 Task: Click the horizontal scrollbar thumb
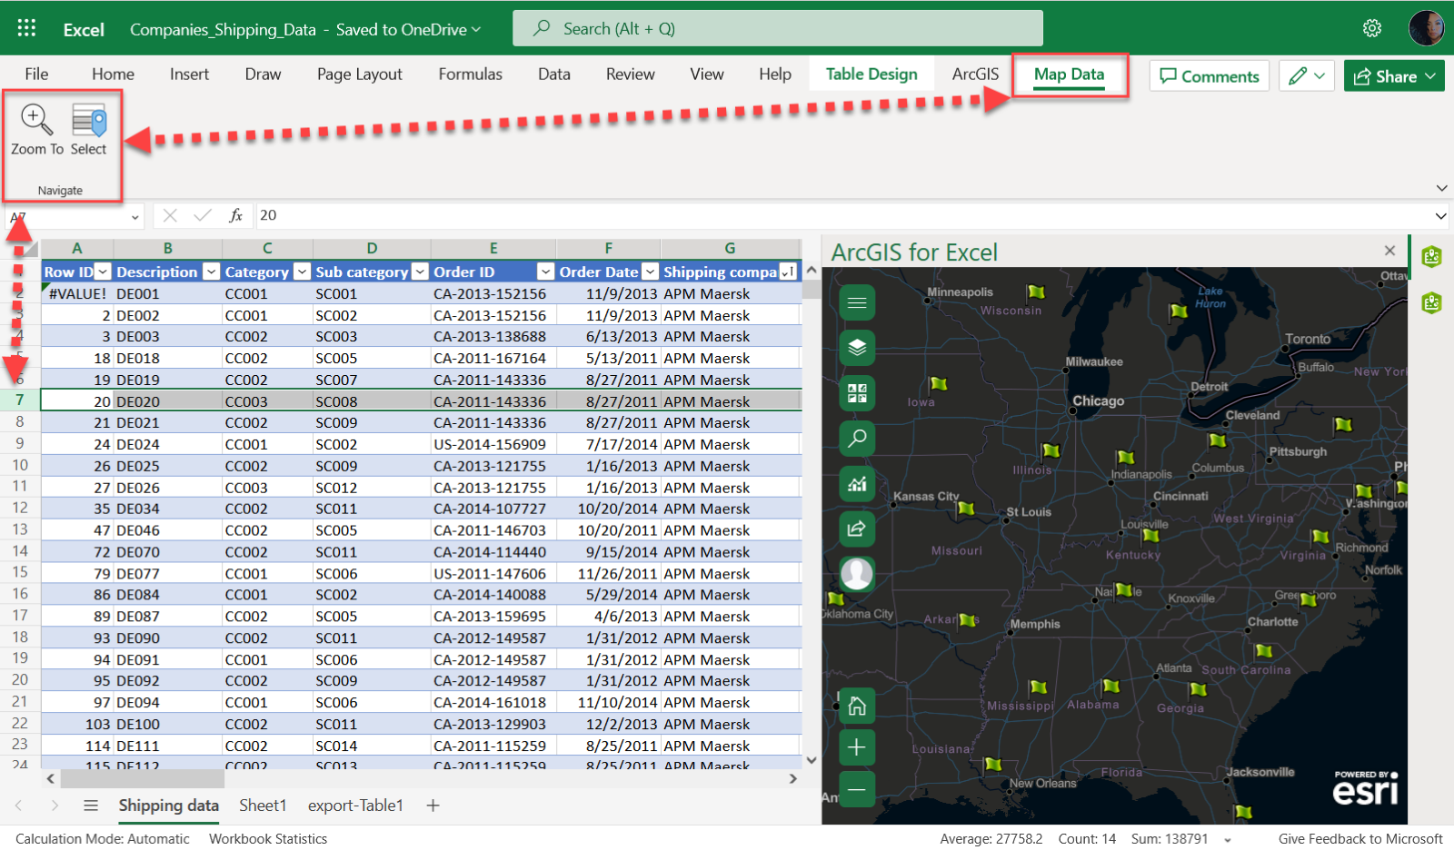143,779
